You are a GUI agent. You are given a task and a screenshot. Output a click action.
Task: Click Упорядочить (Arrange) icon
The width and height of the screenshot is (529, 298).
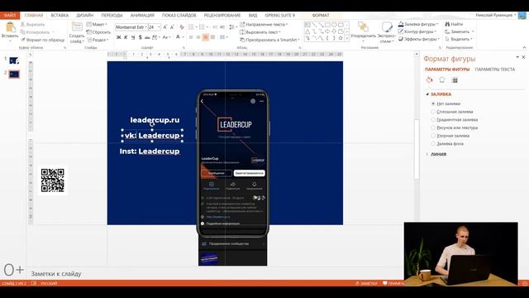point(364,27)
